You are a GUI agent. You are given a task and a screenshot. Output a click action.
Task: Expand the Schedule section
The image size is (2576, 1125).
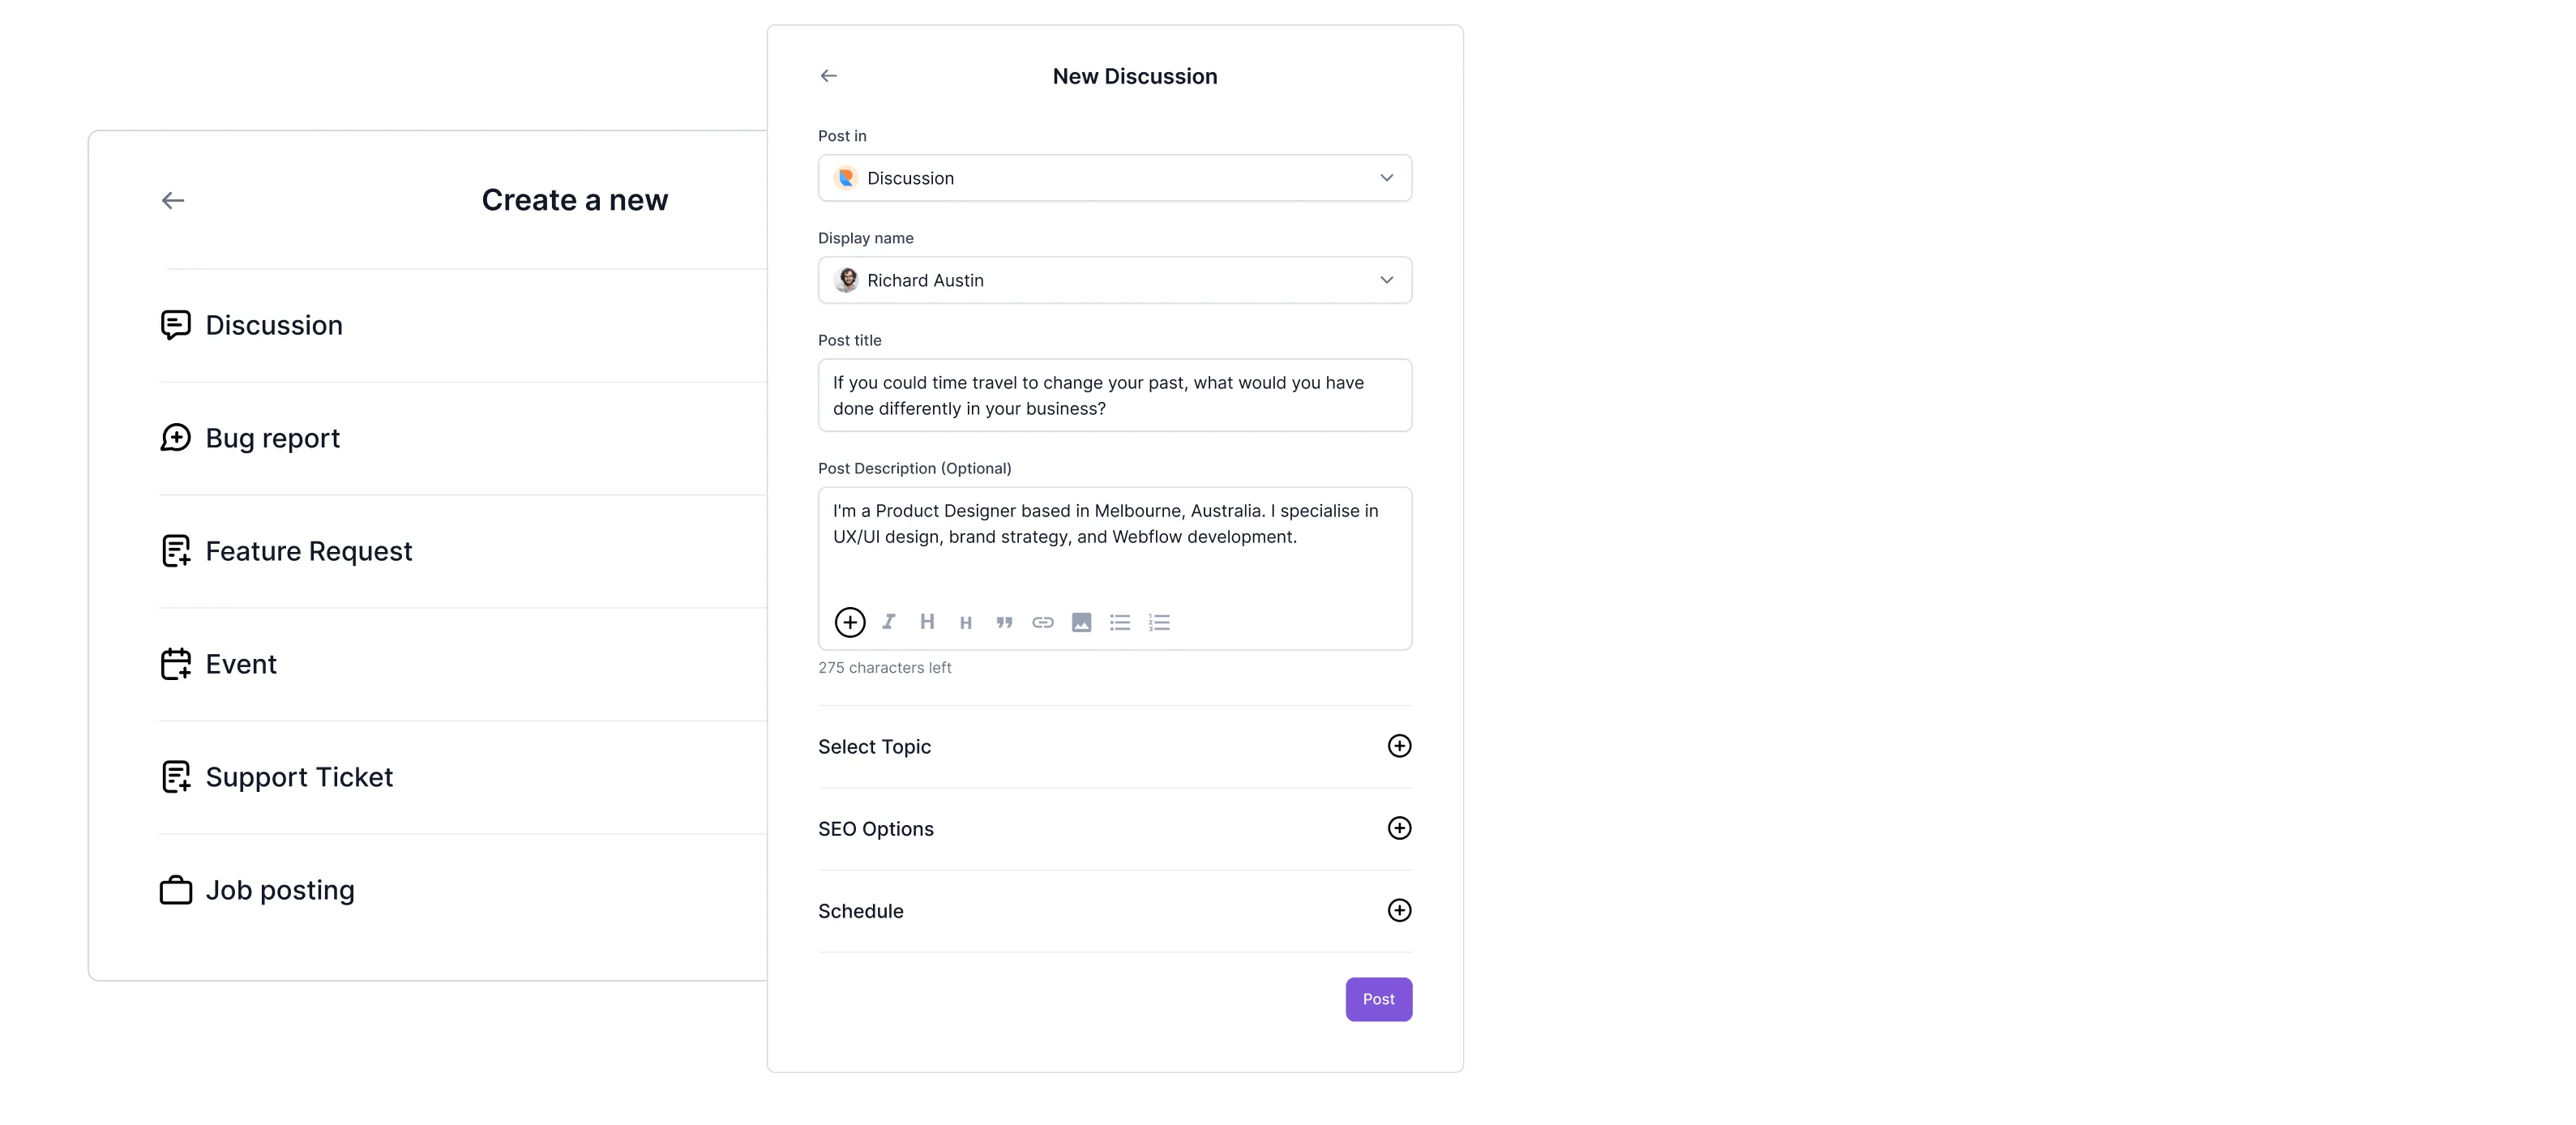1400,910
